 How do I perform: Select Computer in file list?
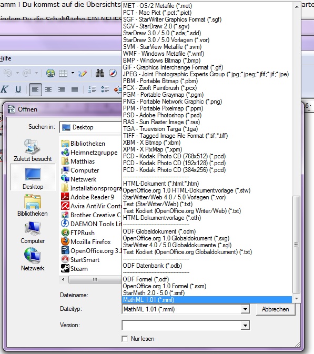(80, 170)
